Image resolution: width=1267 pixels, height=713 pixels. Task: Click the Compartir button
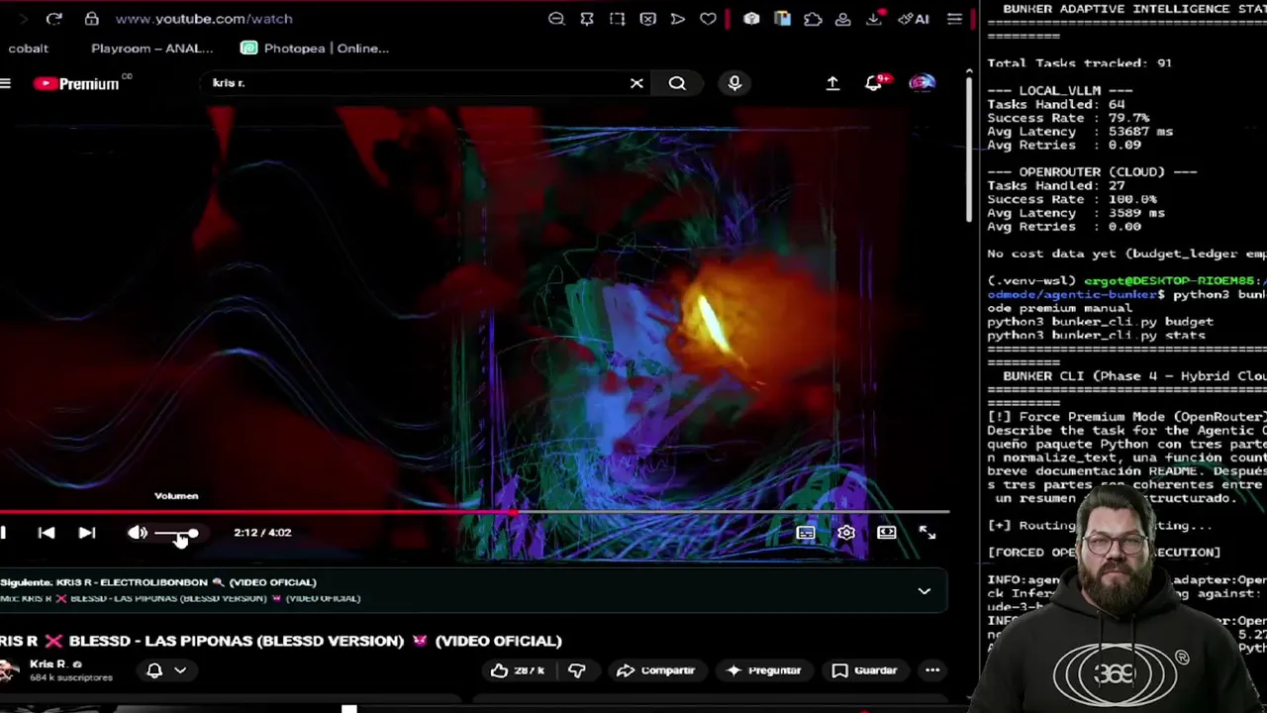click(655, 670)
